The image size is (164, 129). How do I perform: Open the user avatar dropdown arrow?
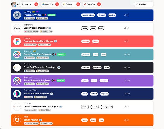(18, 4)
